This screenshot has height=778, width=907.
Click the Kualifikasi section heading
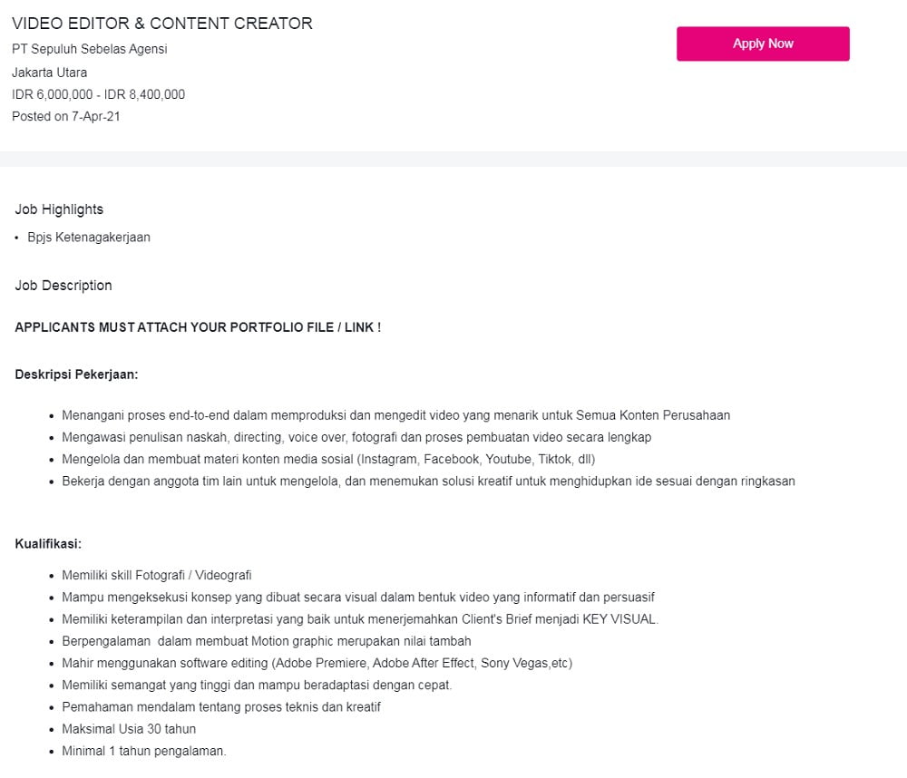point(48,543)
